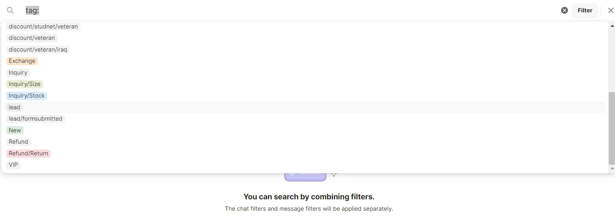
Task: Select the highlighted lead tag
Action: 14,107
